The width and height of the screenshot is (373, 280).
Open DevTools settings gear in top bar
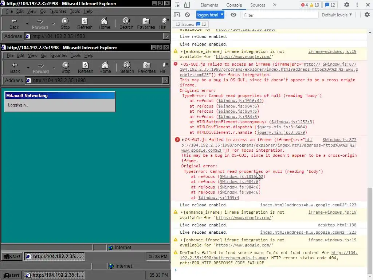tap(347, 5)
